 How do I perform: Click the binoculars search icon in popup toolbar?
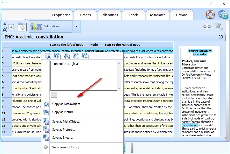[x=85, y=56]
